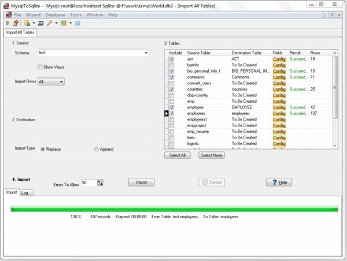Image resolution: width=347 pixels, height=261 pixels.
Task: Uncheck Include for the employee table
Action: click(172, 107)
